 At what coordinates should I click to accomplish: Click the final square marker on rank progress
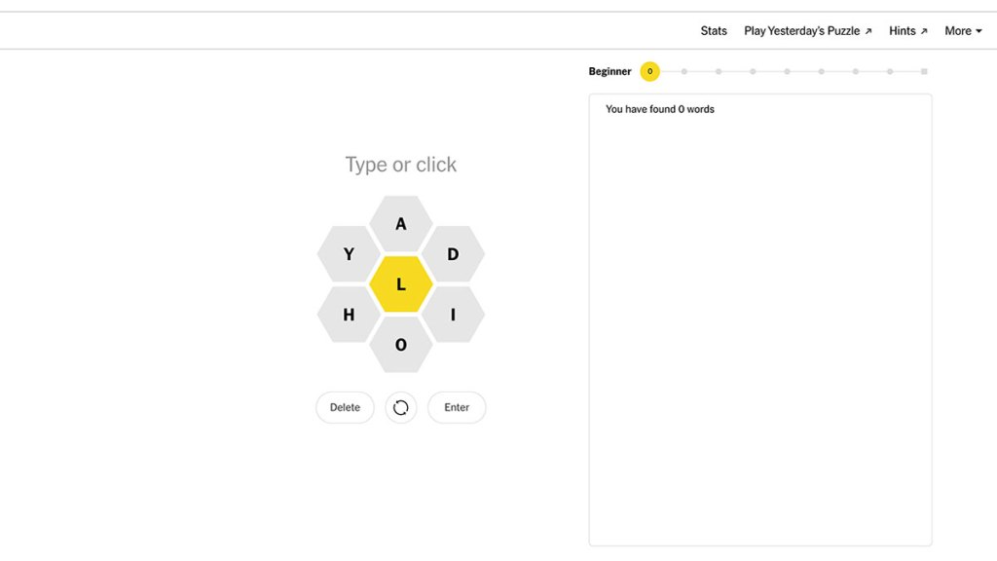point(924,71)
